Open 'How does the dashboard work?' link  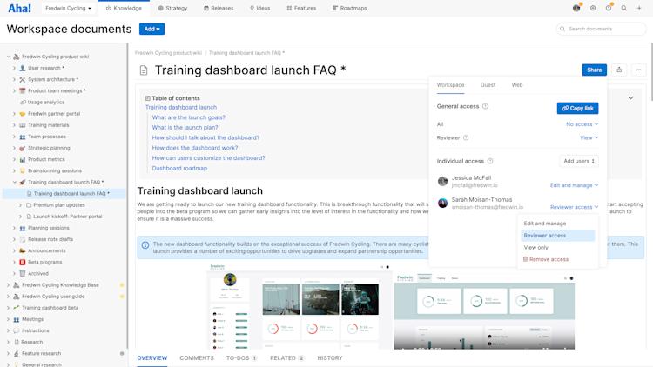point(195,148)
